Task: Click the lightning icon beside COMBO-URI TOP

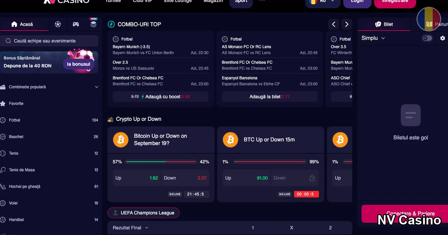Action: coord(111,24)
